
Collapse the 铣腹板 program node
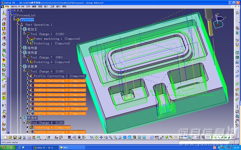click(x=21, y=118)
